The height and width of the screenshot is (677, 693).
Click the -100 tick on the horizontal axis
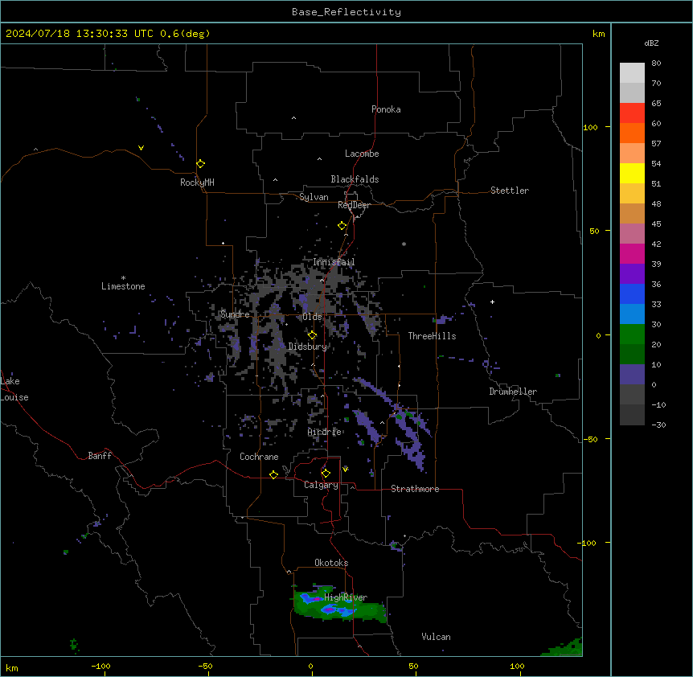coord(100,666)
